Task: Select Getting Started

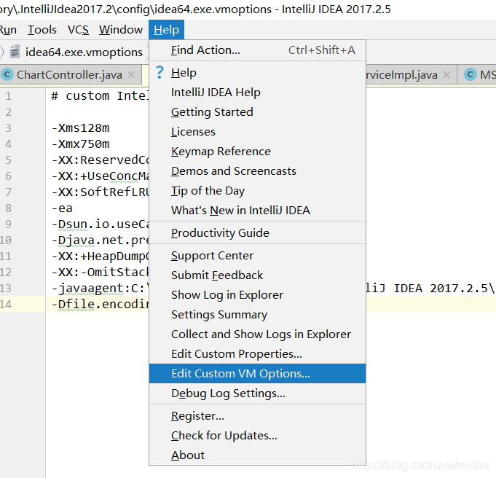Action: (257, 111)
